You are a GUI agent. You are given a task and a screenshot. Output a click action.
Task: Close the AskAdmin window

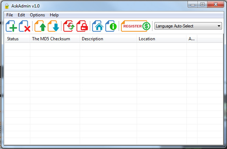[x=216, y=5]
